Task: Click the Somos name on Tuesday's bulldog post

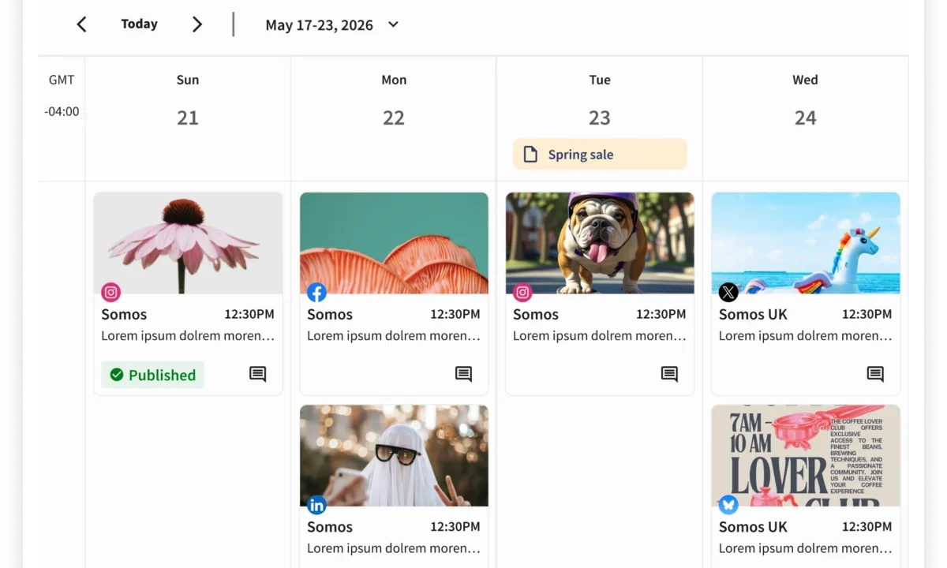Action: point(536,314)
